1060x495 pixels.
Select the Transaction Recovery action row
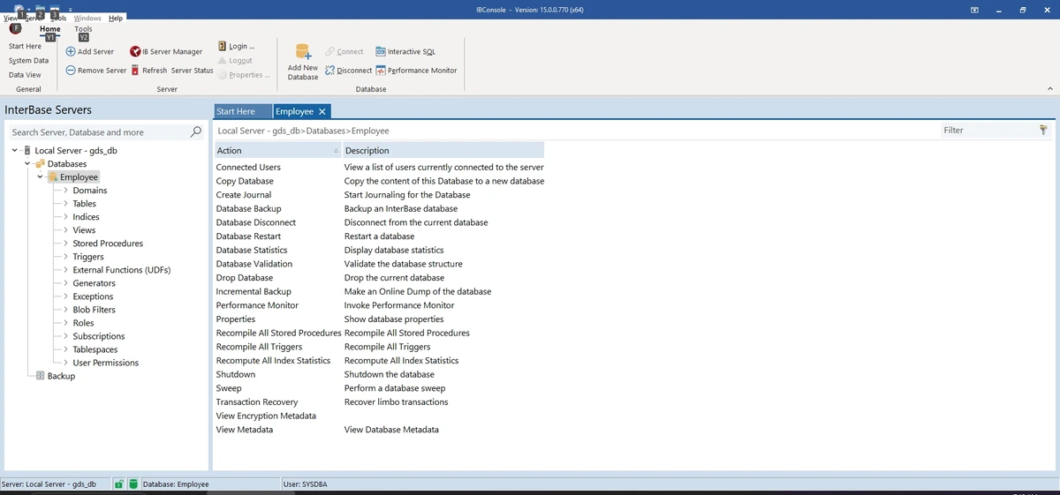[x=380, y=402]
